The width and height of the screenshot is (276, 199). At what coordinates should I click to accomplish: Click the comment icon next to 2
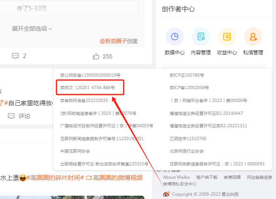click(x=15, y=56)
